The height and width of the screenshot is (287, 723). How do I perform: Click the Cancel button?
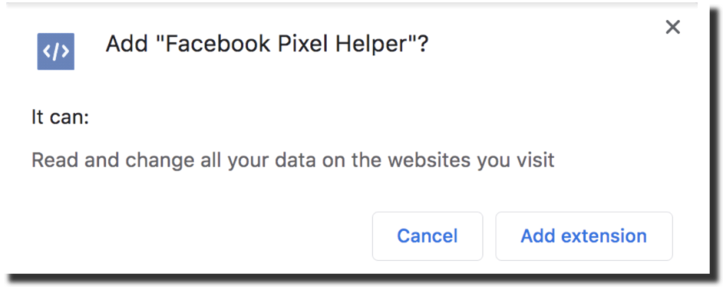[427, 236]
